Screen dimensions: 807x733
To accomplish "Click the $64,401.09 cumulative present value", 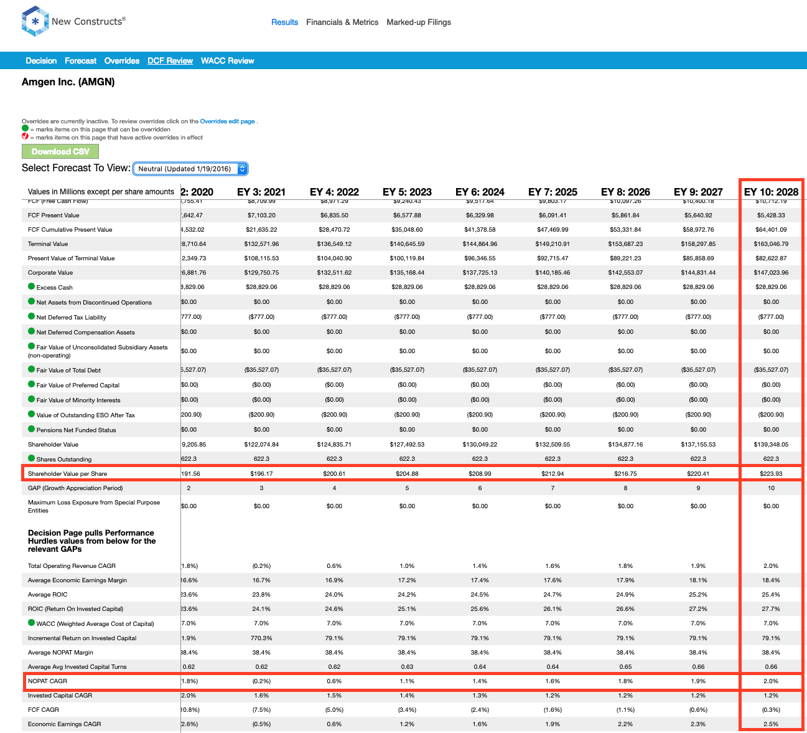I will point(771,229).
